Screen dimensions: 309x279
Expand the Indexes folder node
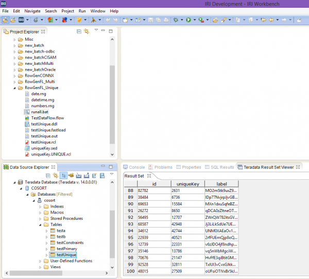(40, 207)
